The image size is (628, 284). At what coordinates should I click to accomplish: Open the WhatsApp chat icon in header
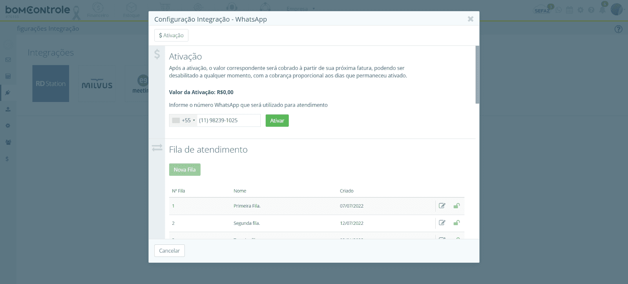click(x=559, y=10)
